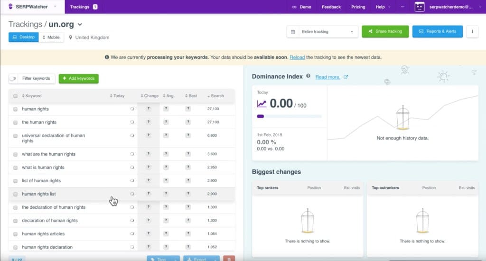Sort table by Best column
Viewport: 486px width, 261px height.
191,96
